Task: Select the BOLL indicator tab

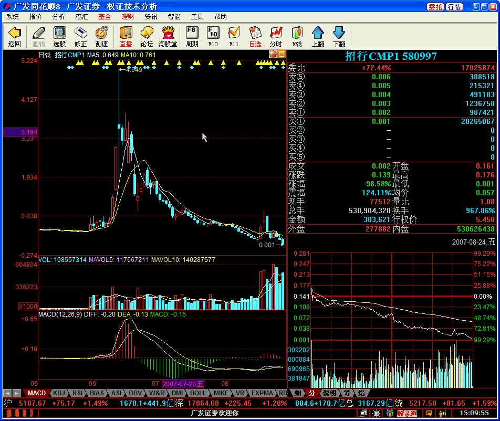Action: 198,393
